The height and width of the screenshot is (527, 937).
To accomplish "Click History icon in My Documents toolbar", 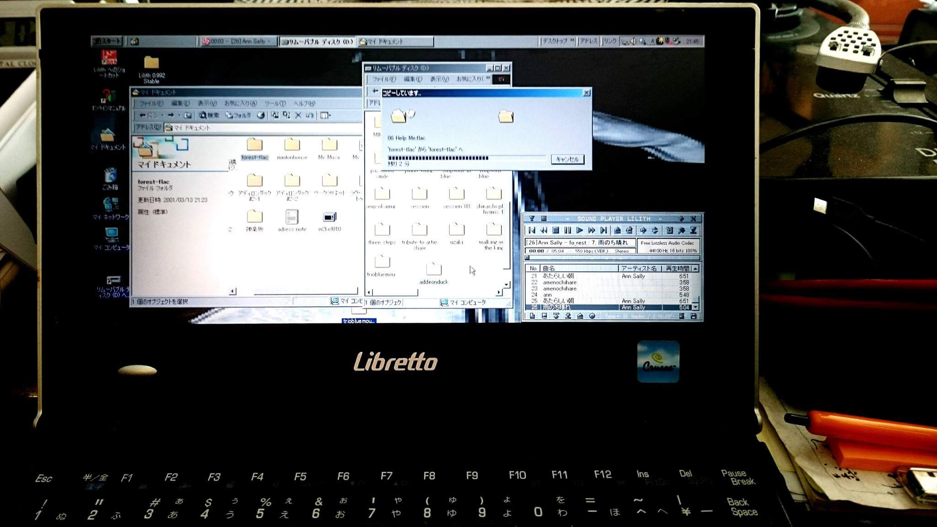I will [x=261, y=115].
